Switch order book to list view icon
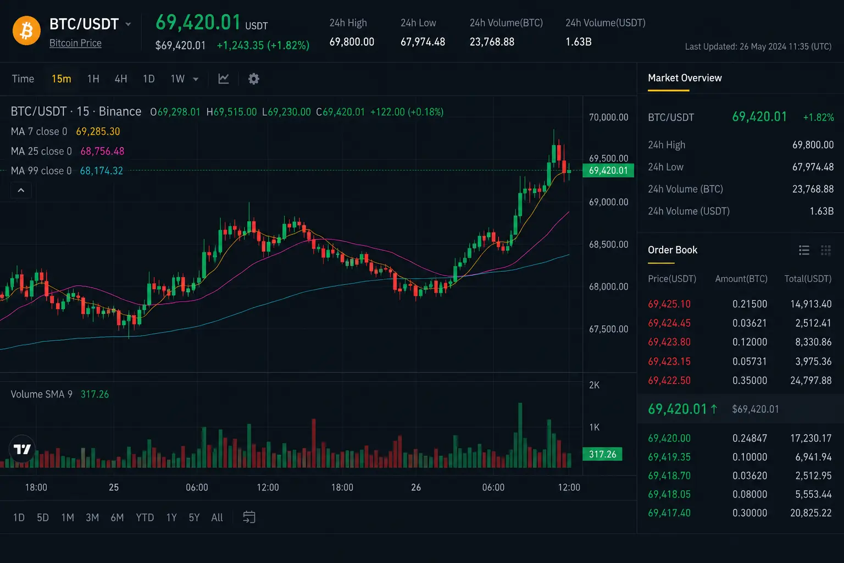The height and width of the screenshot is (563, 844). 804,250
